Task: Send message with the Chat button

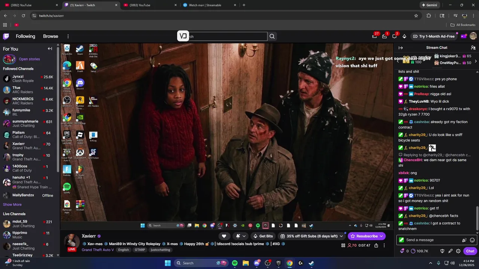Action: [470, 251]
